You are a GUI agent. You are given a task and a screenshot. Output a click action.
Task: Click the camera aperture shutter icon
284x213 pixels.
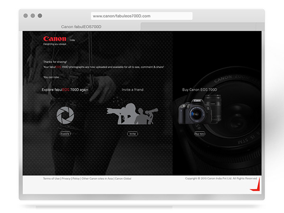(x=65, y=115)
